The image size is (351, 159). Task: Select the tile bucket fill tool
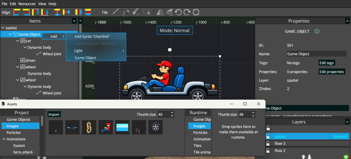tap(126, 12)
